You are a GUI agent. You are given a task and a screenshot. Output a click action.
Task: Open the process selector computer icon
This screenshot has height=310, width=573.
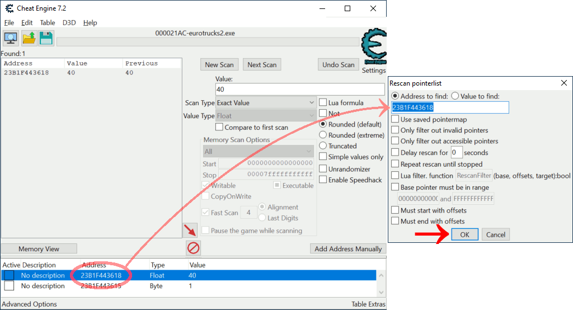11,38
